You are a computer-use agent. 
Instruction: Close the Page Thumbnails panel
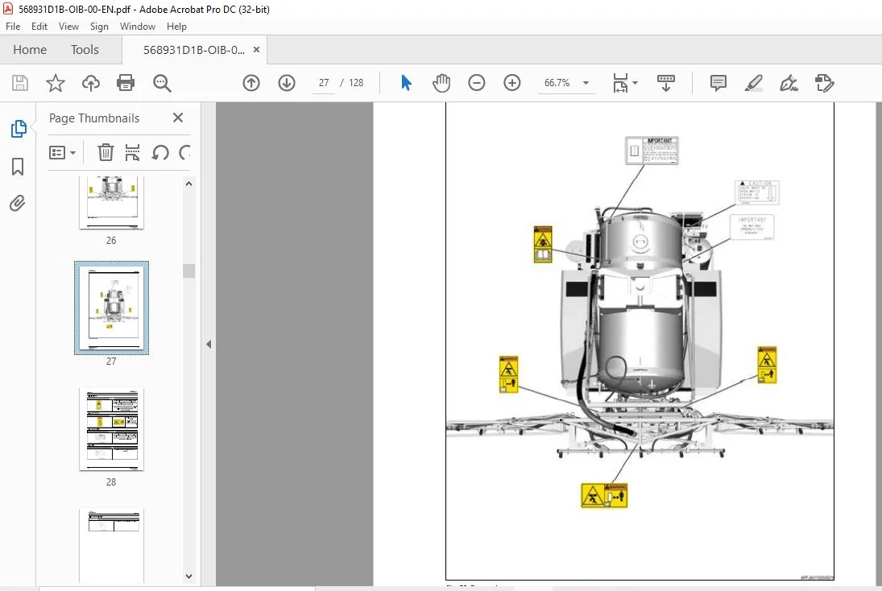[x=178, y=118]
